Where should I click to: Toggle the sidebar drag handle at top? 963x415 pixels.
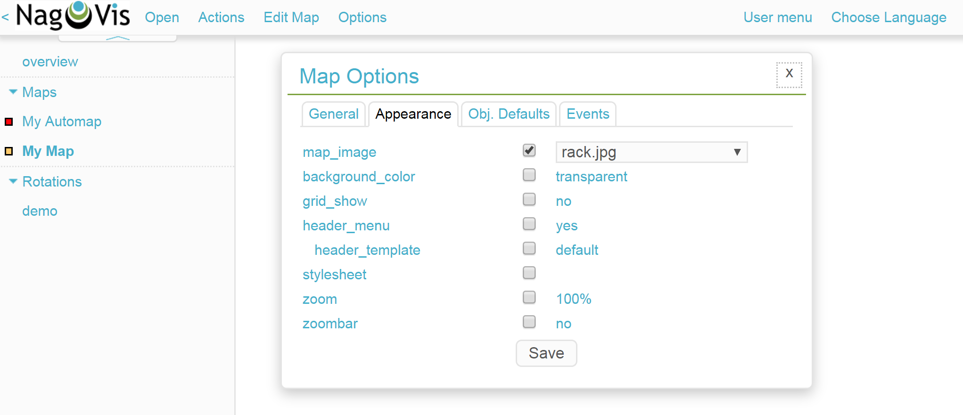click(117, 38)
